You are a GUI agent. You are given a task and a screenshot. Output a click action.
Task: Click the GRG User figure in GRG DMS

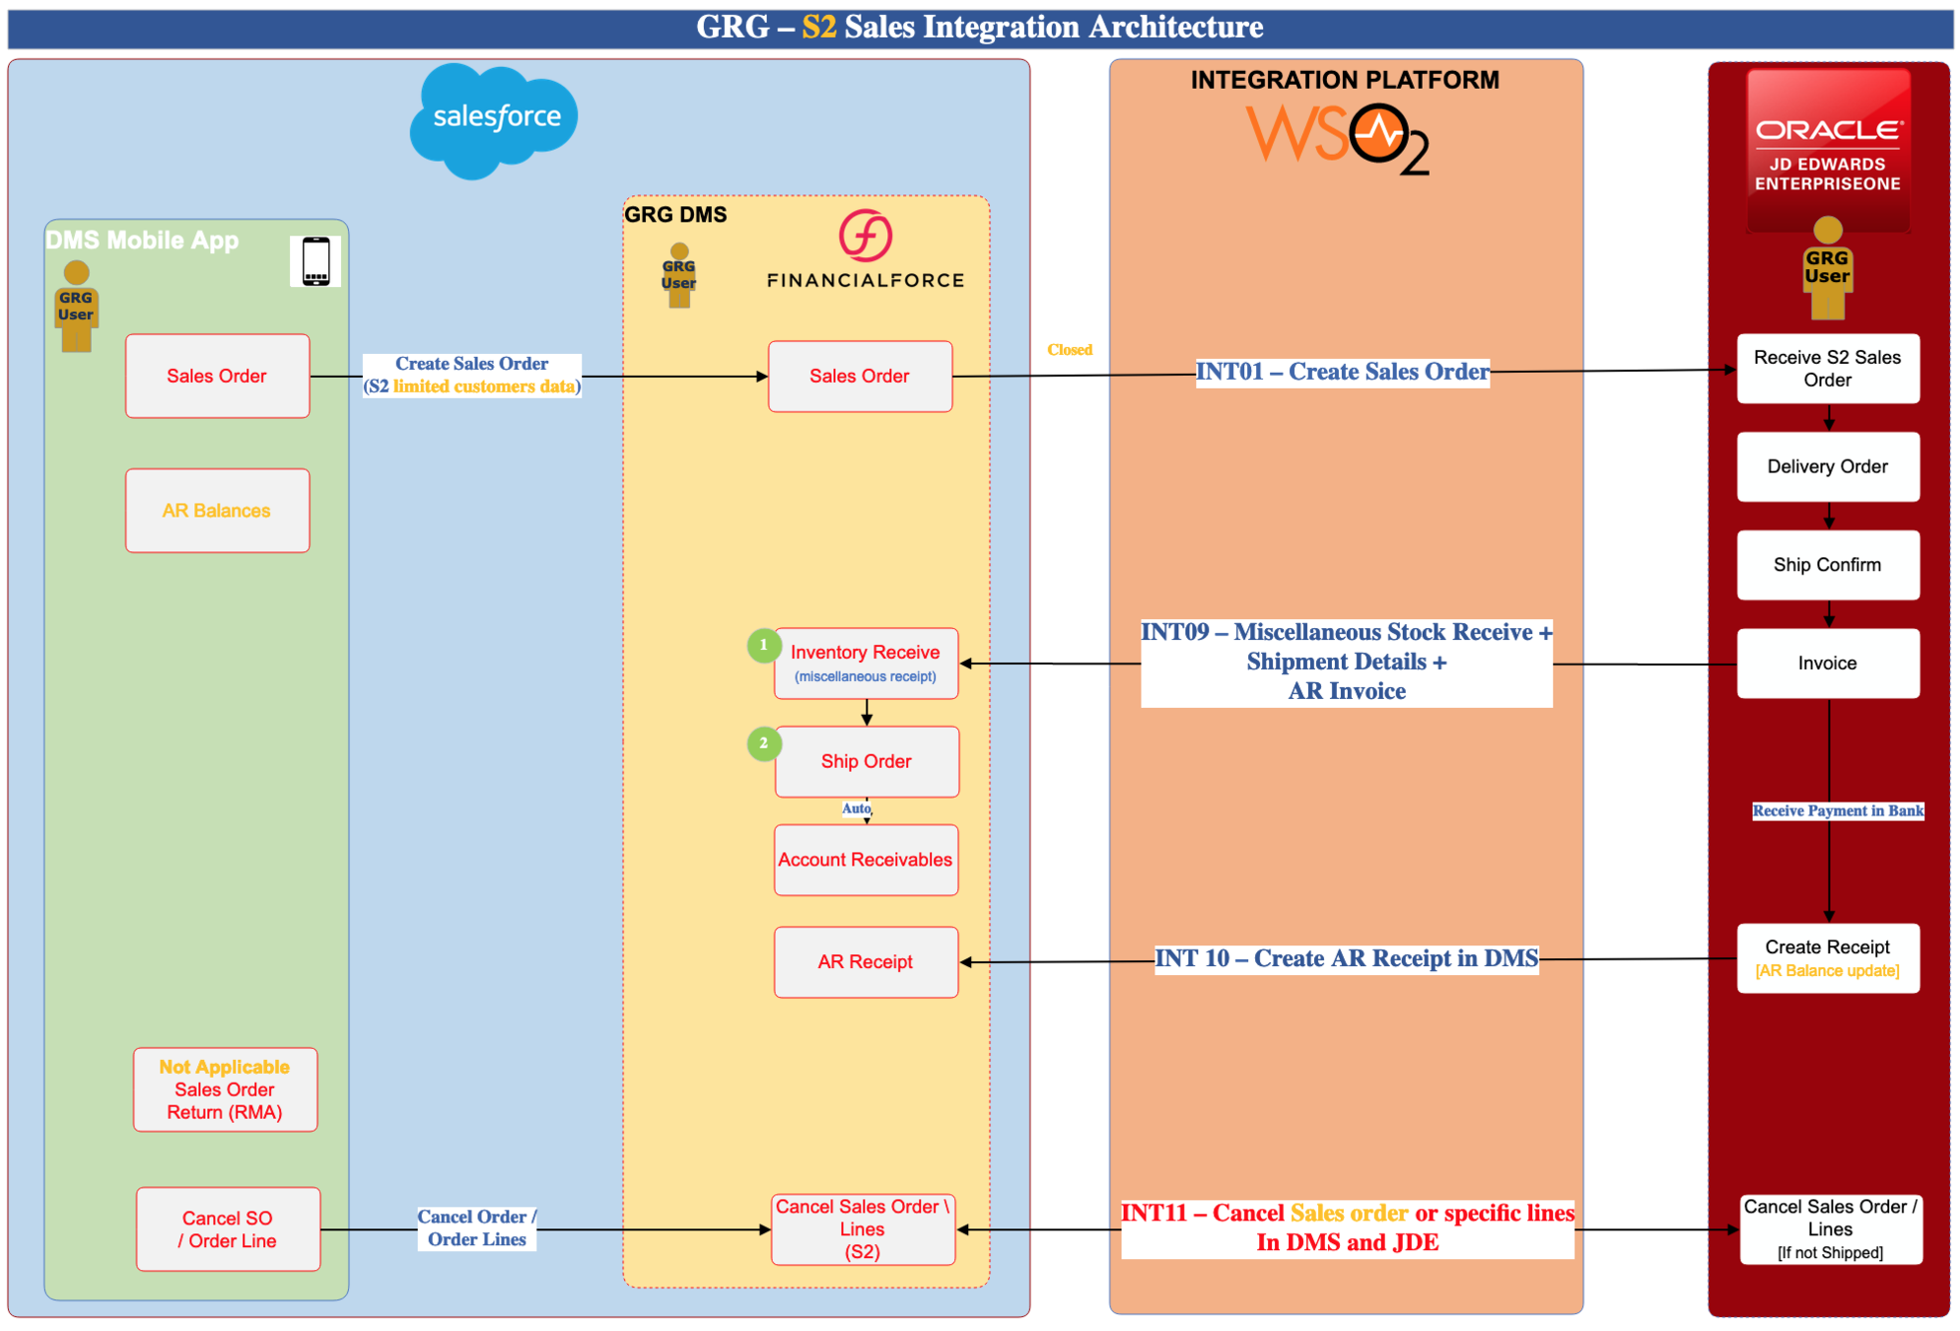(x=678, y=275)
